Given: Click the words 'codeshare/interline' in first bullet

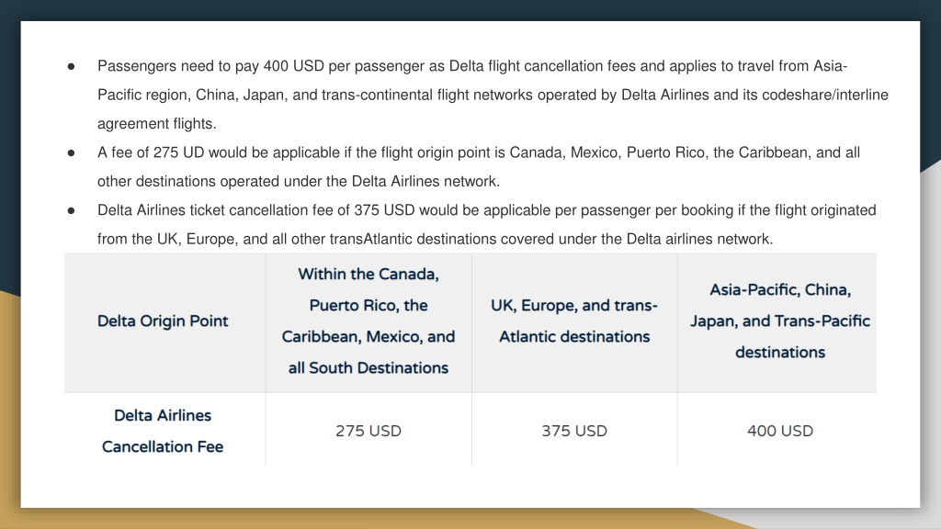Looking at the screenshot, I should [825, 95].
